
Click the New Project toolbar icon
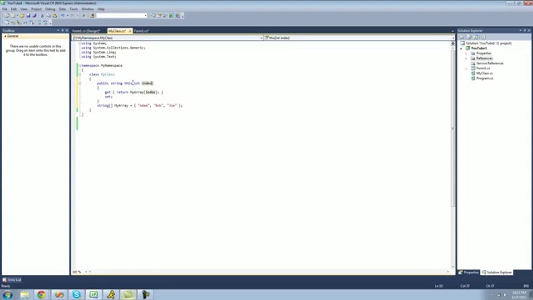coord(7,15)
